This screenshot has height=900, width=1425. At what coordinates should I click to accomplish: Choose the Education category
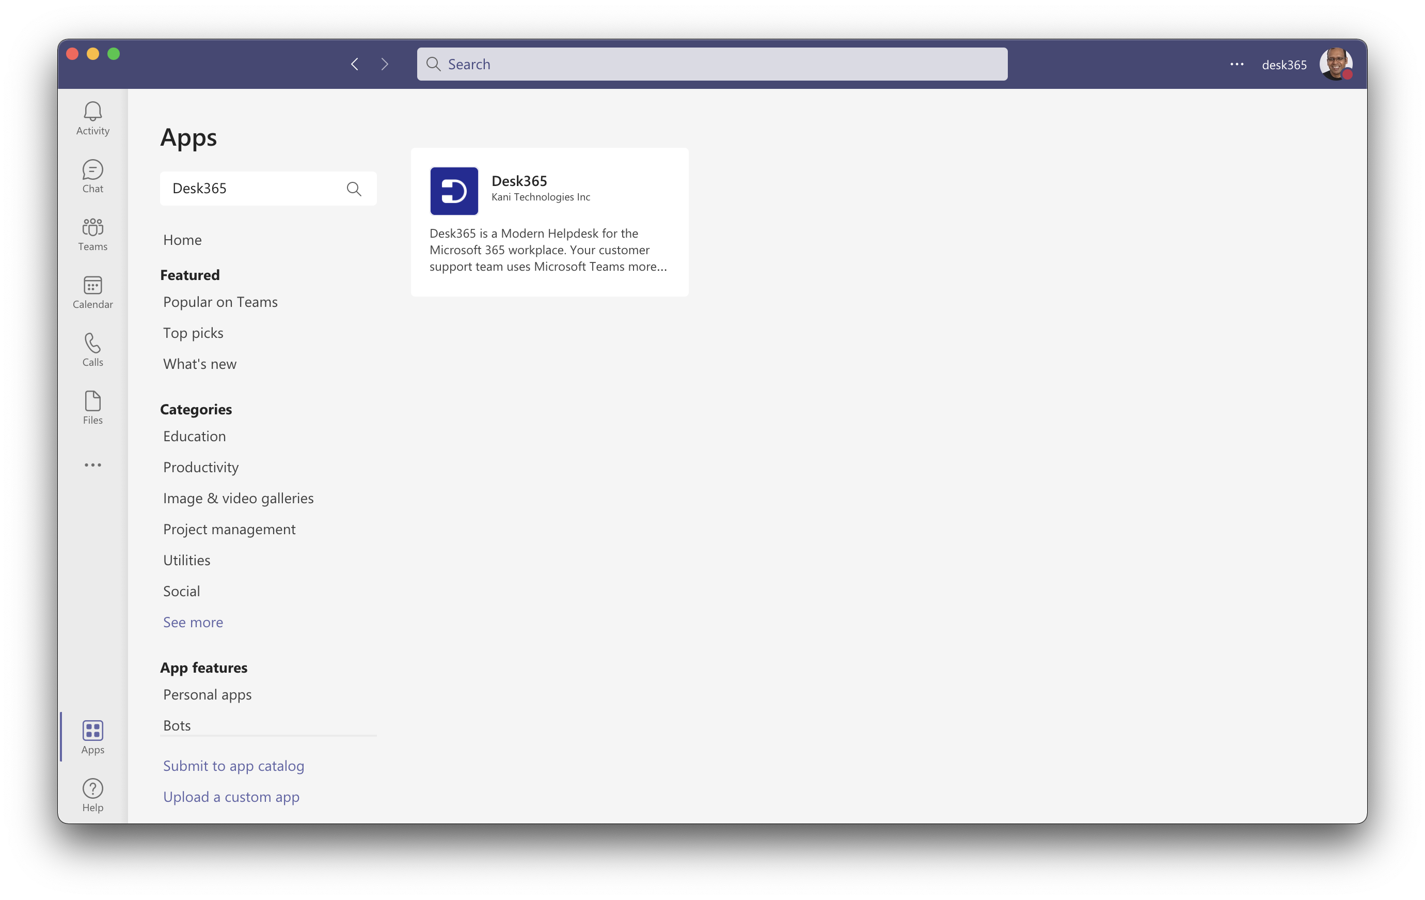tap(194, 437)
